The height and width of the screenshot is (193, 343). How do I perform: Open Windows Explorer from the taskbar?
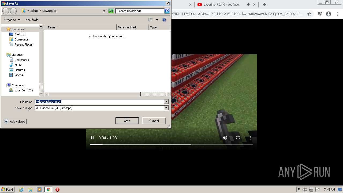tap(30, 190)
